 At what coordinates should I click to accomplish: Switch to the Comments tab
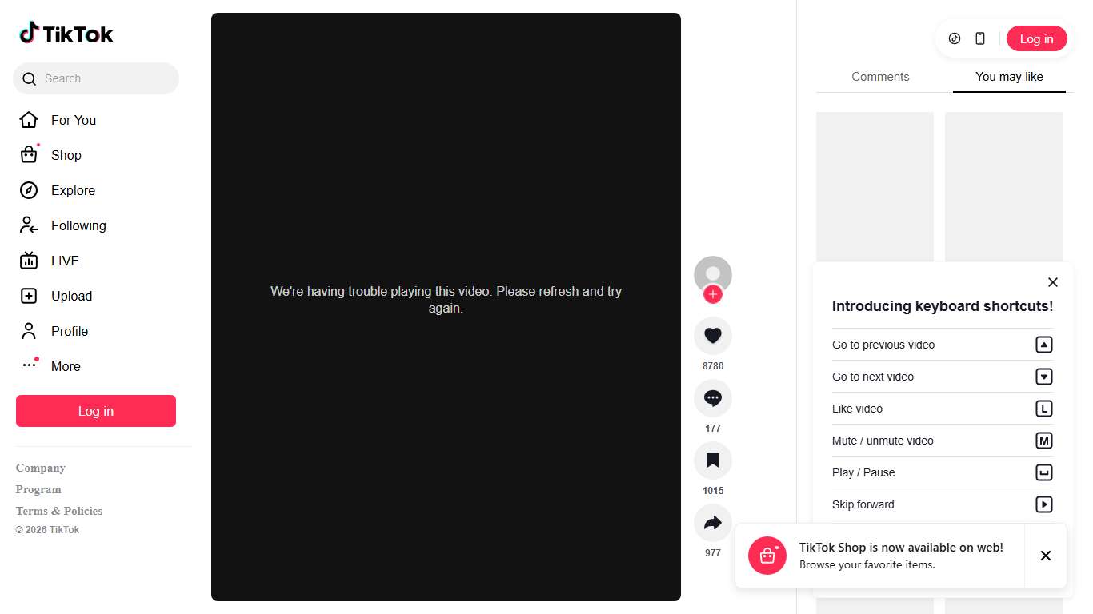(880, 77)
